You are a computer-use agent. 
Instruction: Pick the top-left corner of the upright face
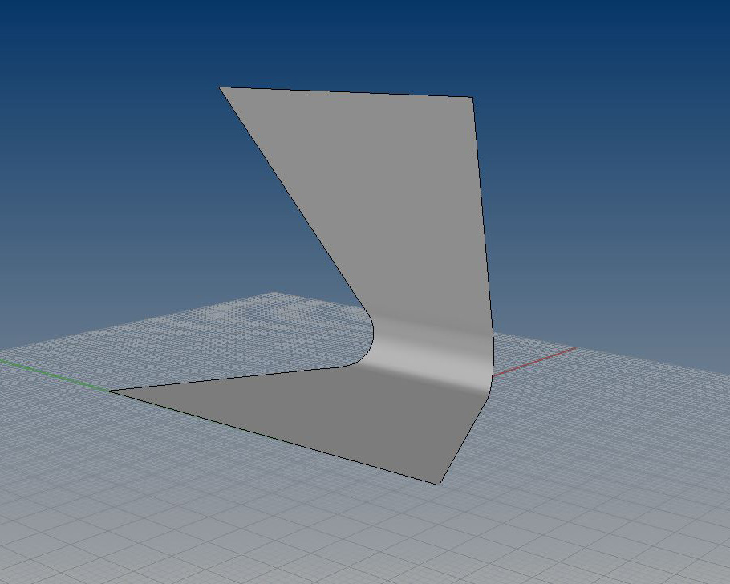click(221, 87)
